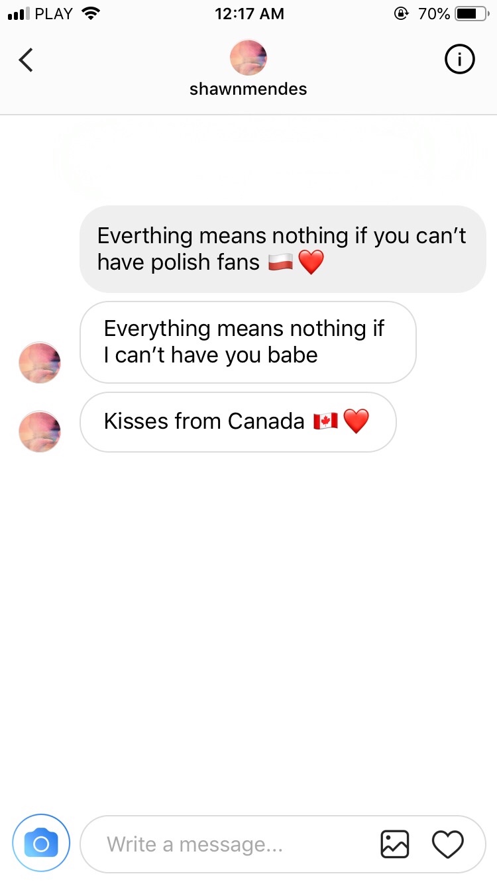
Task: Tap the Poland flag emoji
Action: 280,264
